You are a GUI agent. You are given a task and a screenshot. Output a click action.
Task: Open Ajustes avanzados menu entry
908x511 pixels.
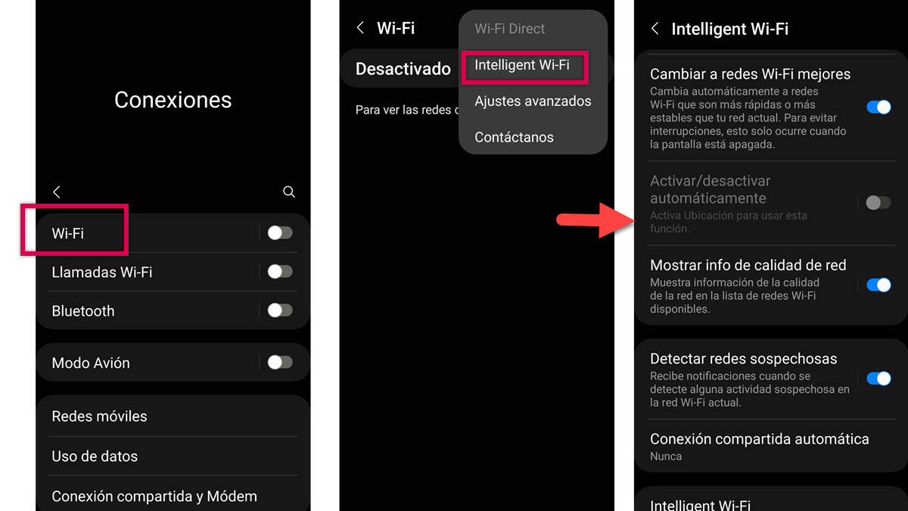pyautogui.click(x=533, y=101)
